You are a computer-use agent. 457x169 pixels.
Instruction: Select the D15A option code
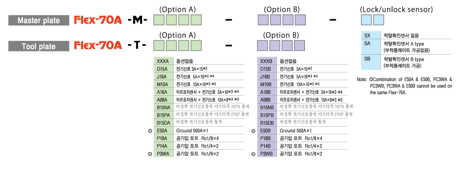[x=164, y=69]
